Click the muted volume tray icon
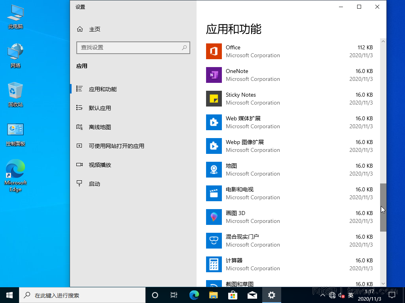This screenshot has width=405, height=303. (x=341, y=296)
